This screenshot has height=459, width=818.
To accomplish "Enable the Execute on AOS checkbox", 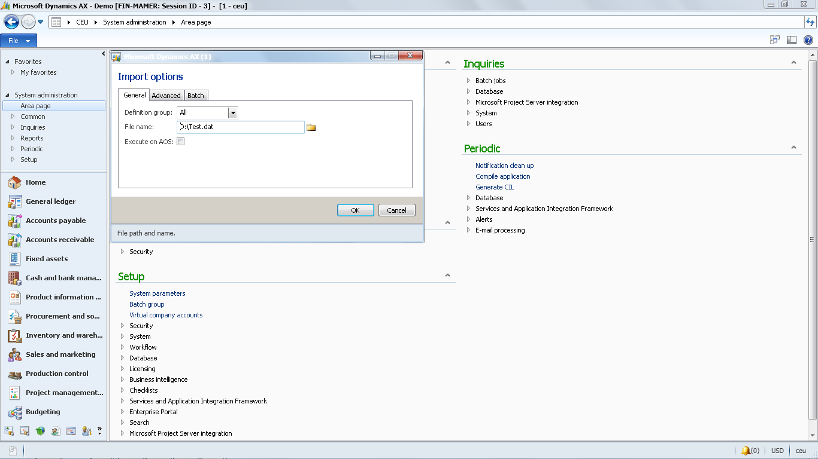I will (x=180, y=142).
